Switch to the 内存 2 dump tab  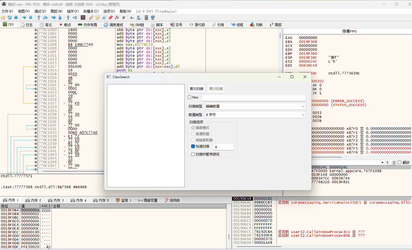33,200
